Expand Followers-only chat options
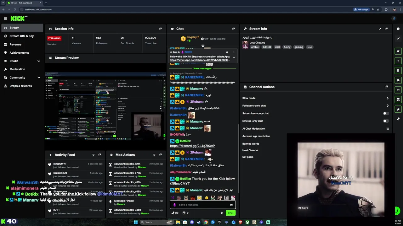This screenshot has height=226, width=403. pos(388,106)
